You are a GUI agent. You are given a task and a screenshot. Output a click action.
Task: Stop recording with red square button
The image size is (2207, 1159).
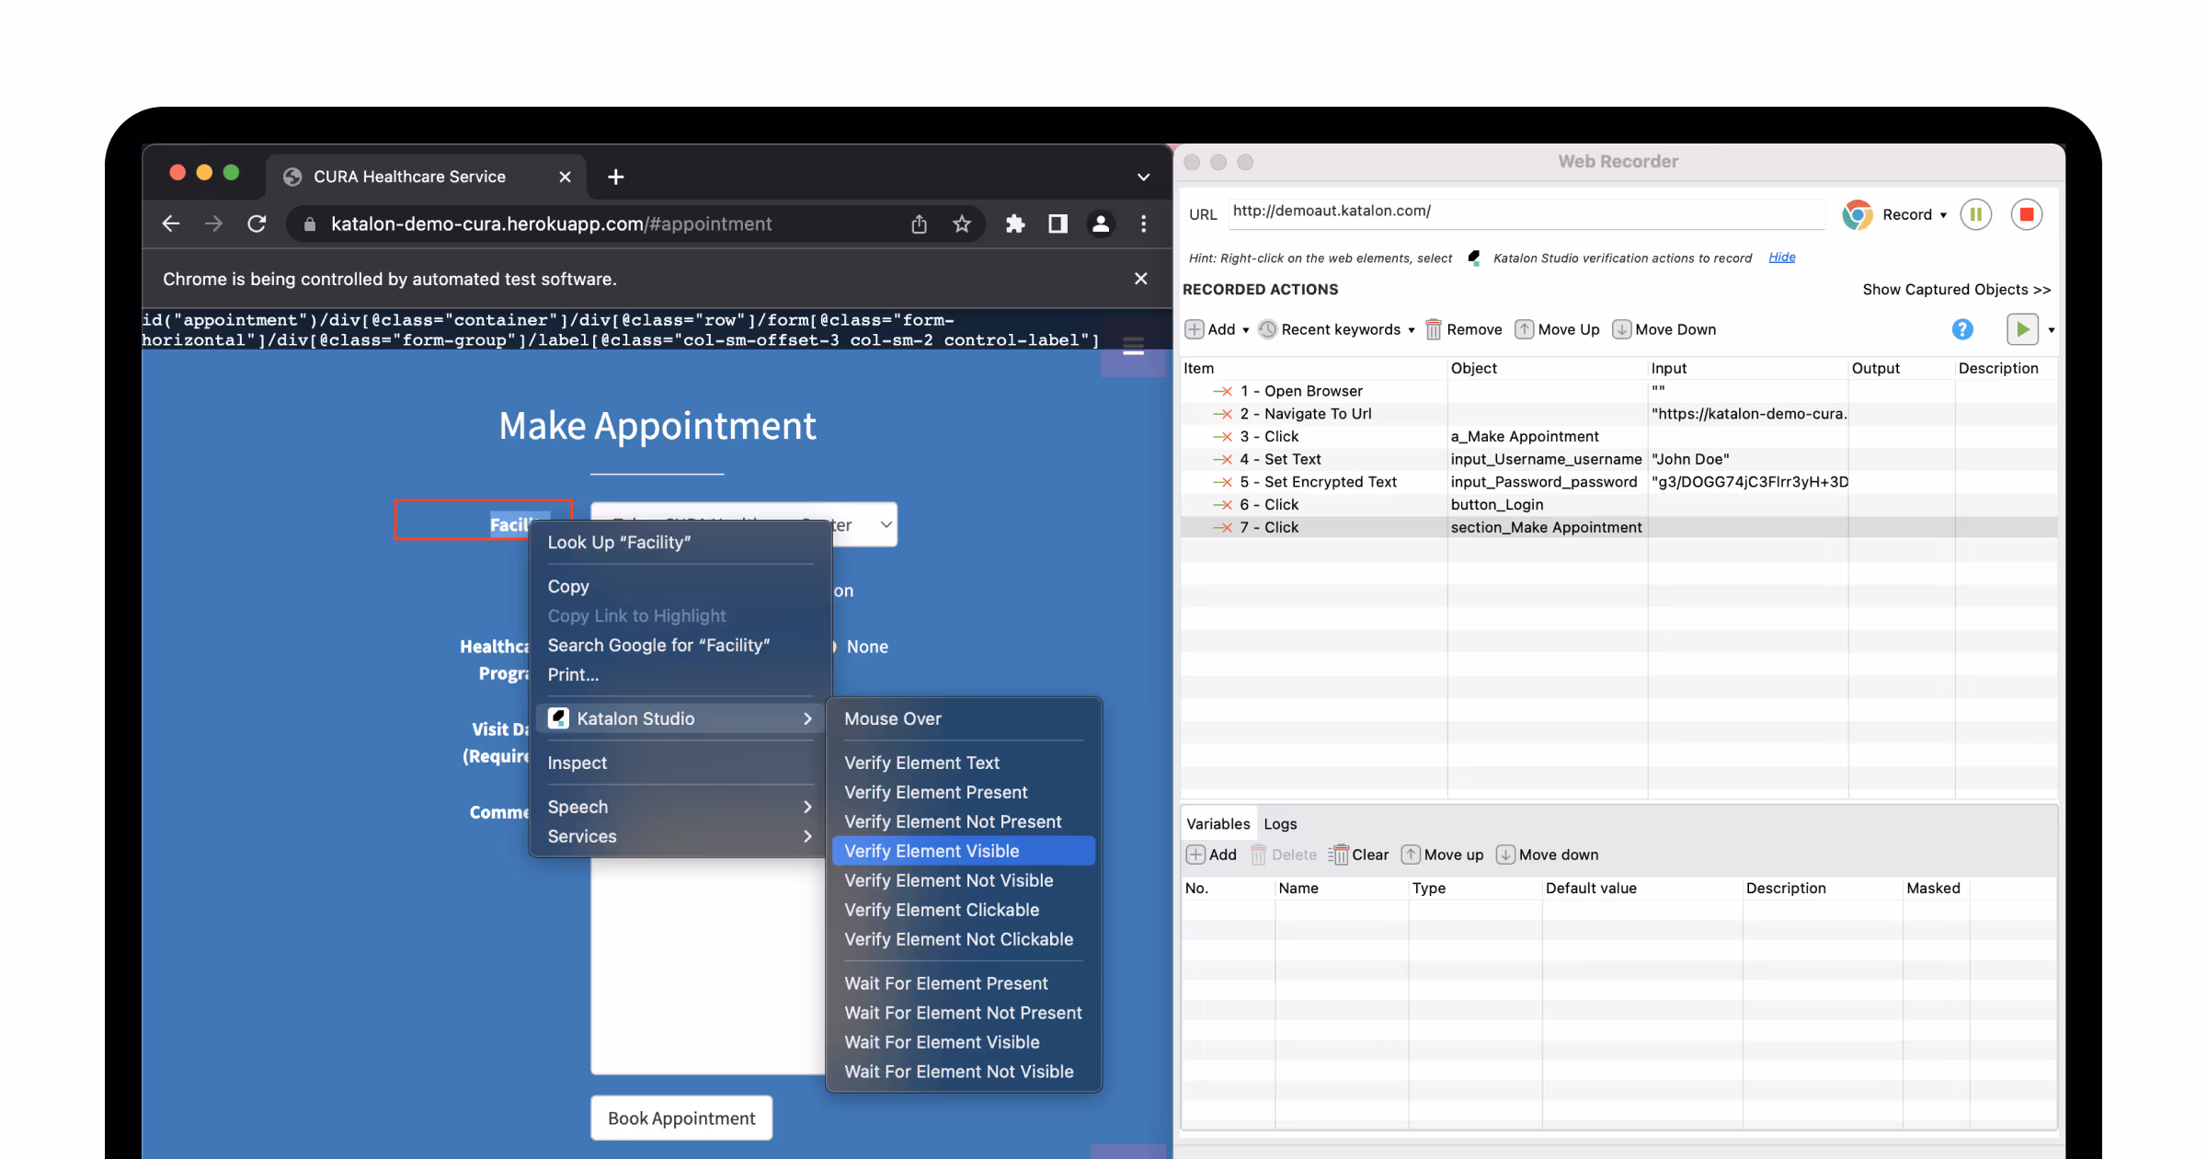[x=2026, y=214]
